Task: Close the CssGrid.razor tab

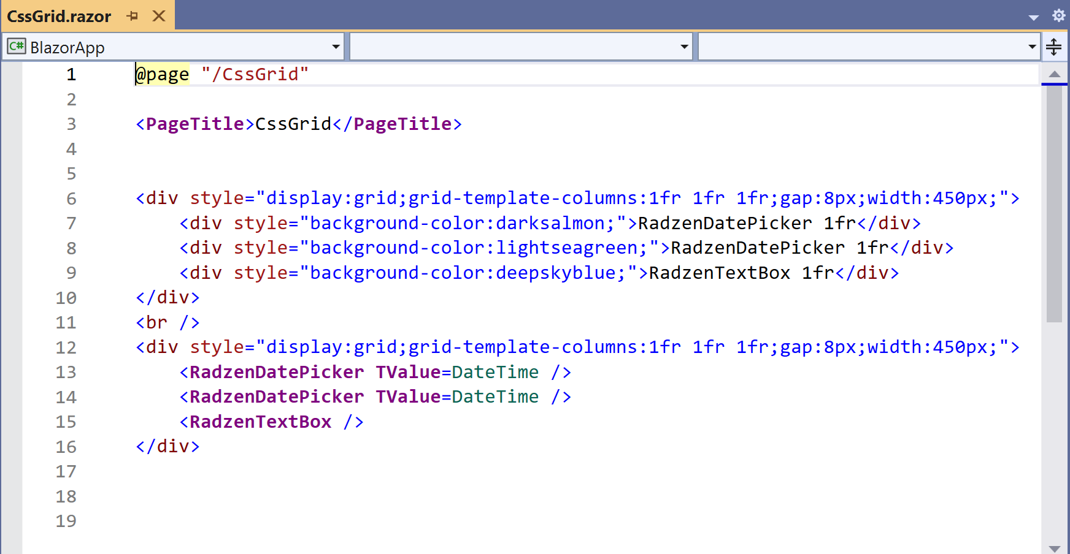Action: click(158, 17)
